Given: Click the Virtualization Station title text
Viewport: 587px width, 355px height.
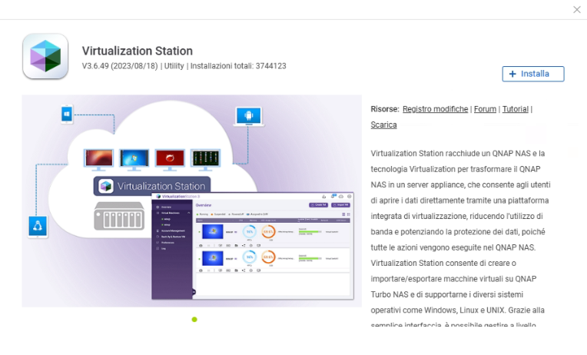Looking at the screenshot, I should [x=138, y=51].
